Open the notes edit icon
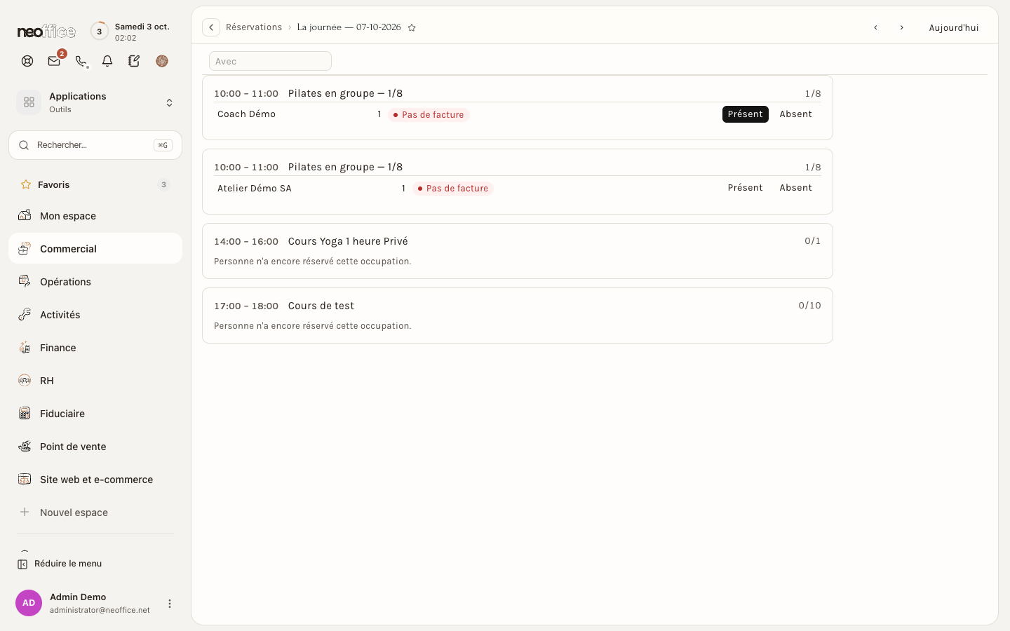Viewport: 1010px width, 631px height. coord(134,61)
